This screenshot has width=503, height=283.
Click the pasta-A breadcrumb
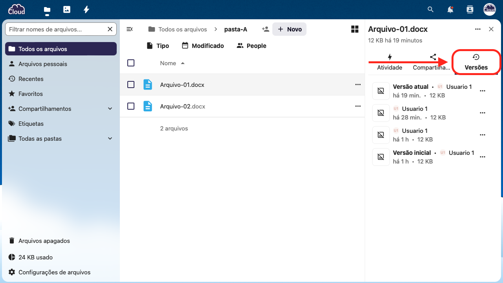pyautogui.click(x=236, y=29)
